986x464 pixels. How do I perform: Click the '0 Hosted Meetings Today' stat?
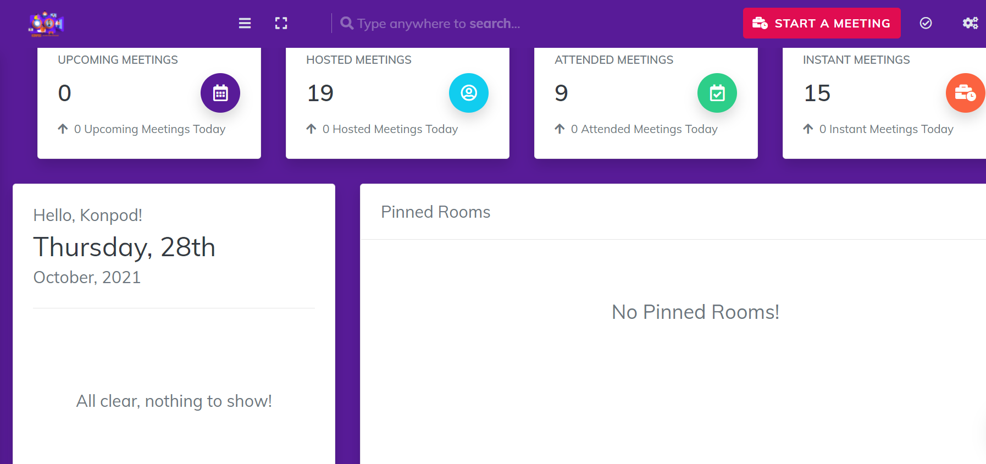[x=390, y=129]
